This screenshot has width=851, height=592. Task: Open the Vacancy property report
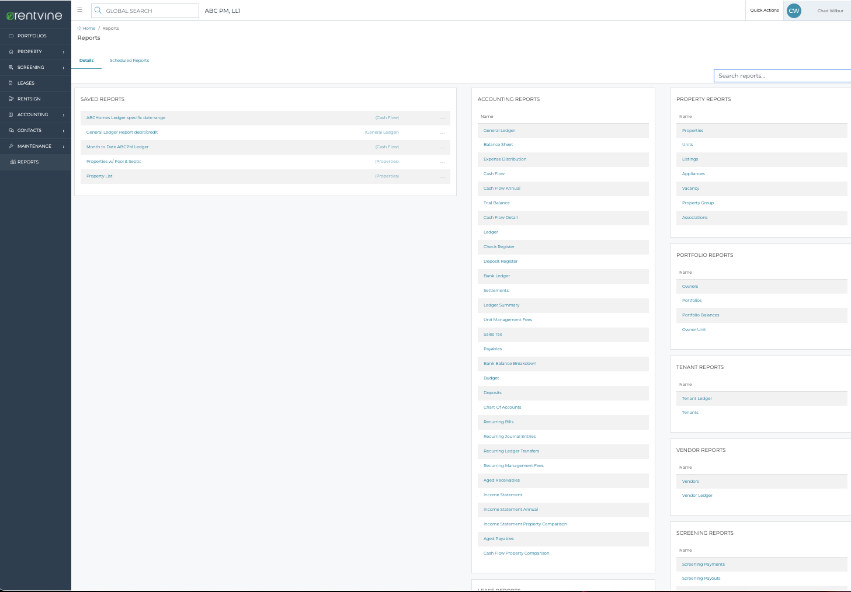coord(690,188)
